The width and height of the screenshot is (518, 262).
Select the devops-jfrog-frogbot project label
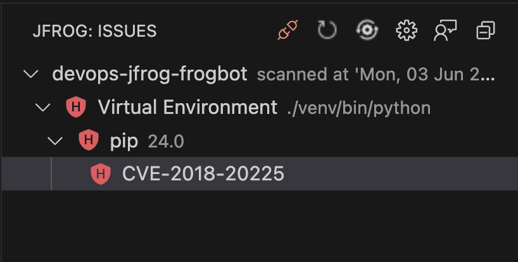149,75
